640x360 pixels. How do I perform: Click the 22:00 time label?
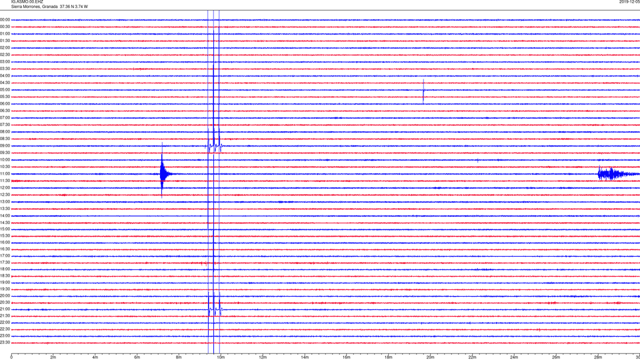point(5,323)
